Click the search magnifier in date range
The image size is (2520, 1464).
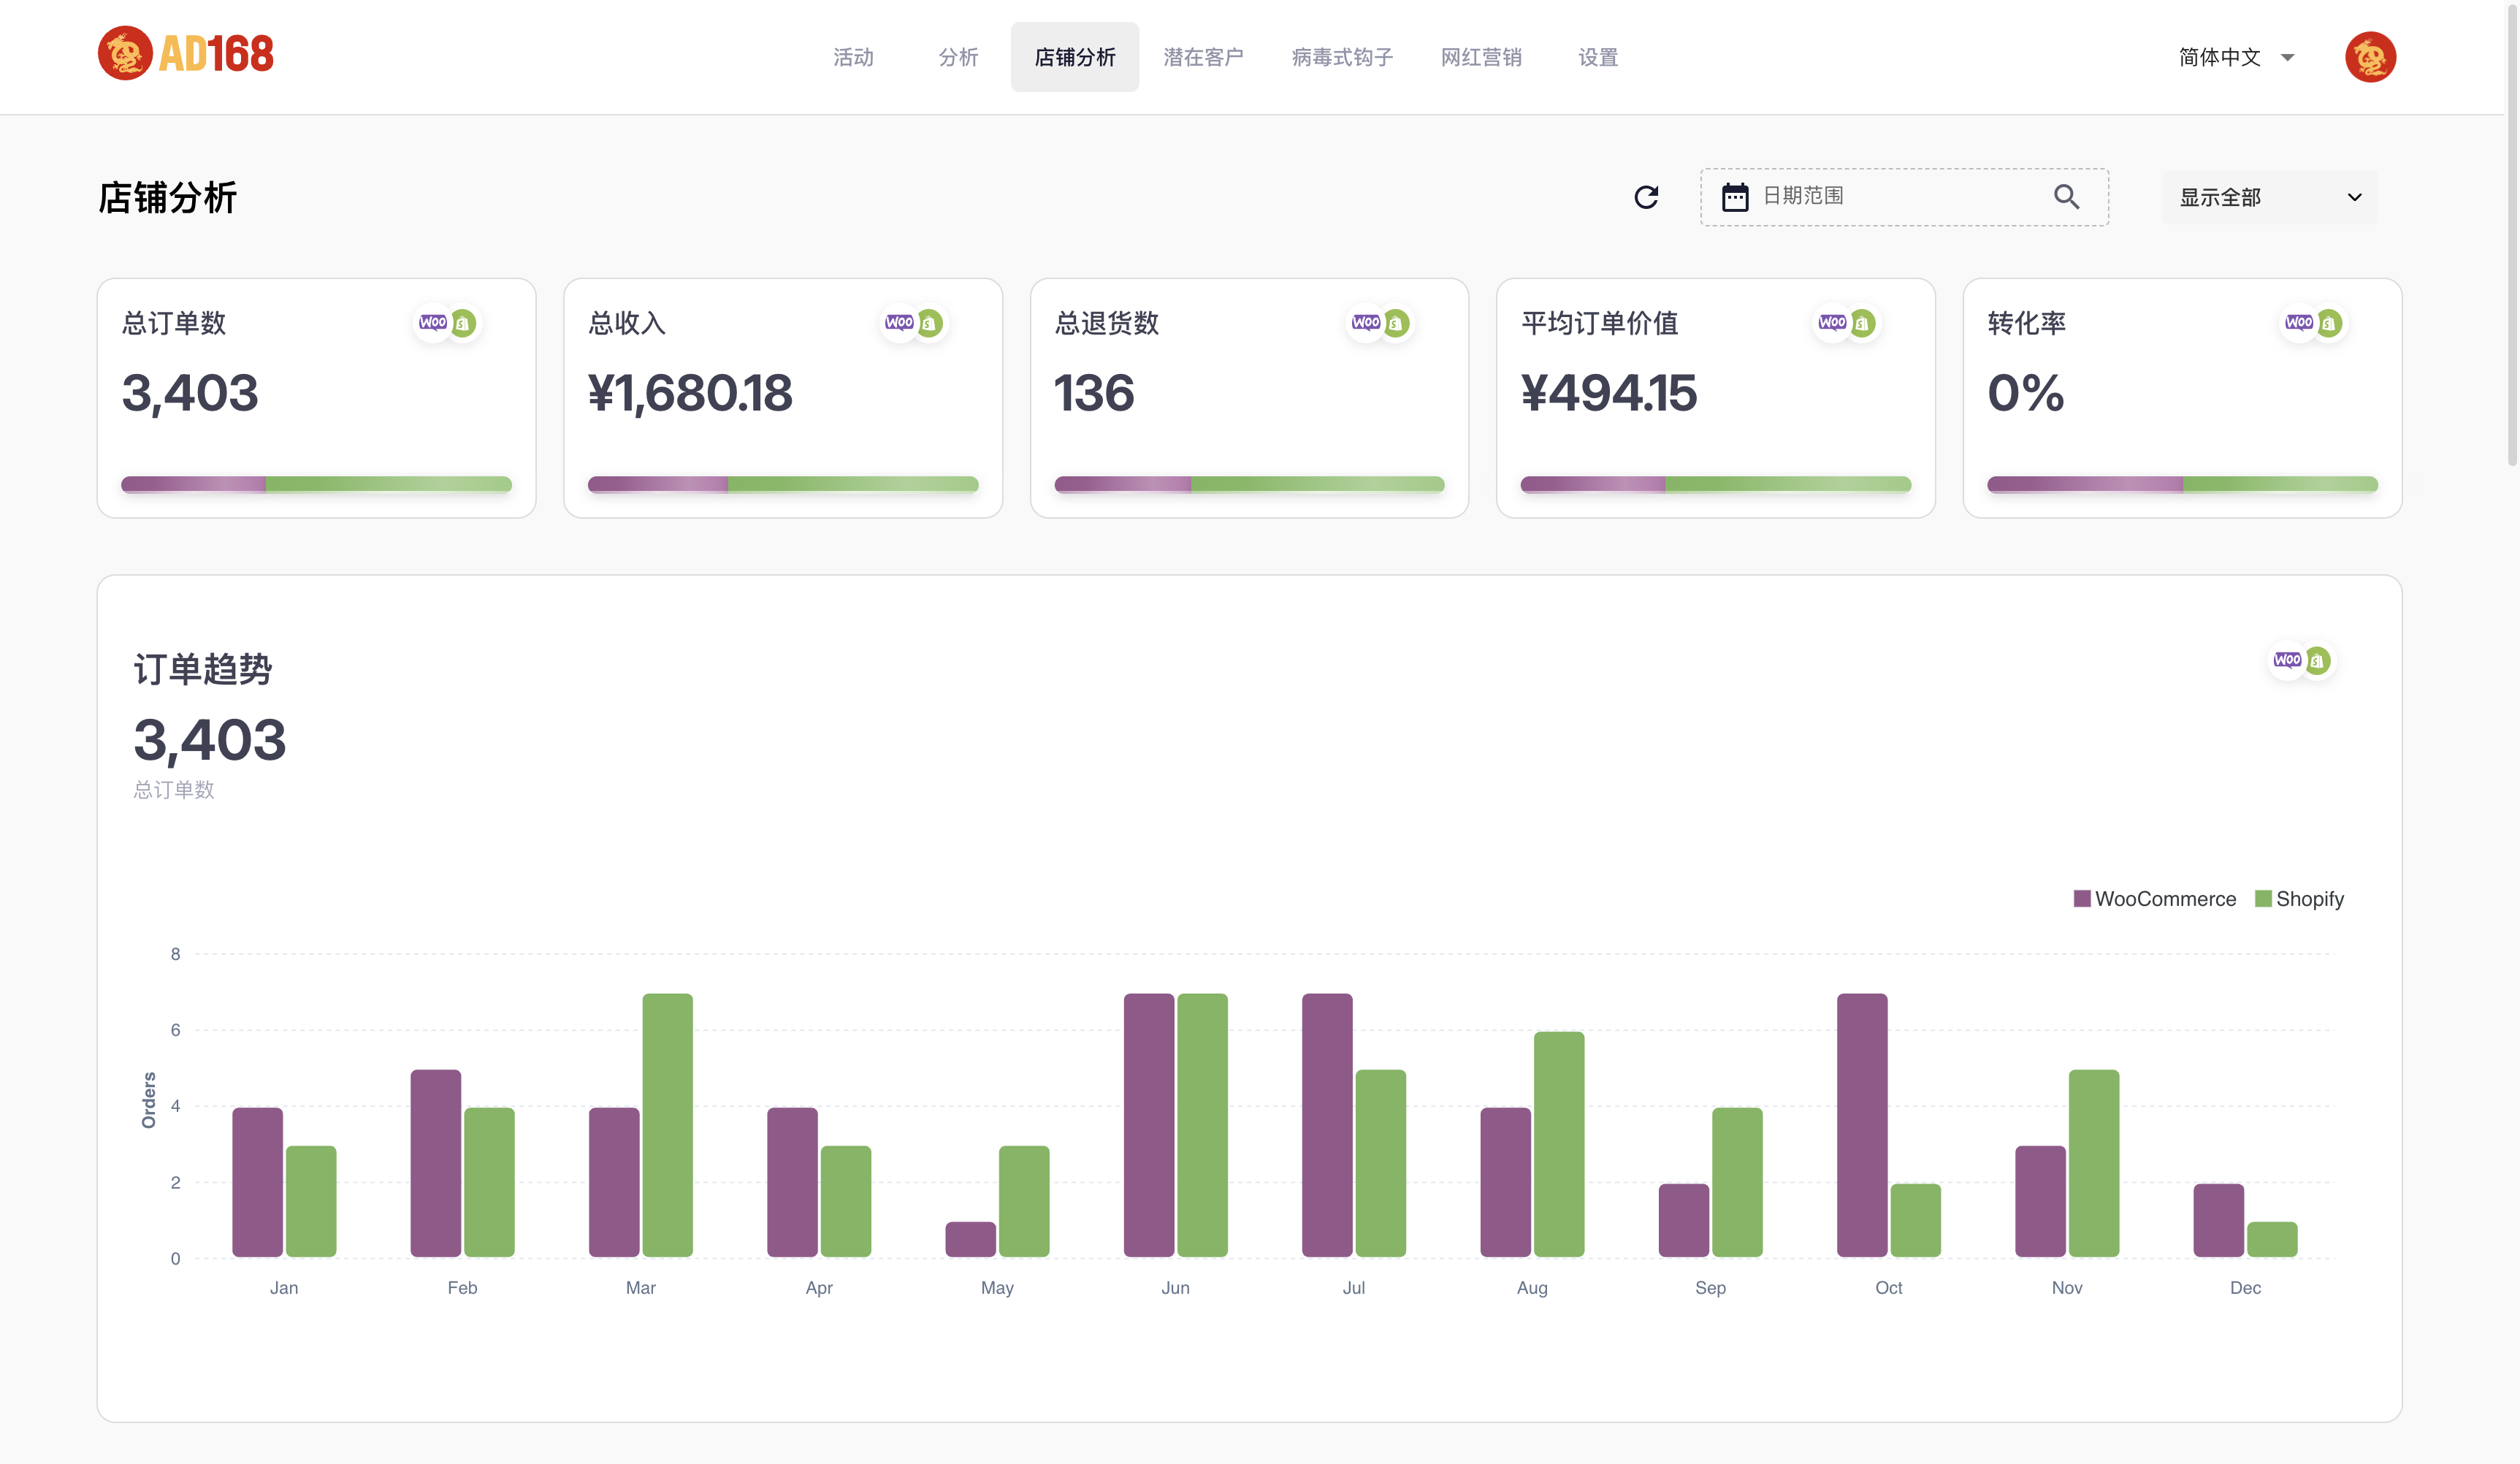click(x=2066, y=197)
